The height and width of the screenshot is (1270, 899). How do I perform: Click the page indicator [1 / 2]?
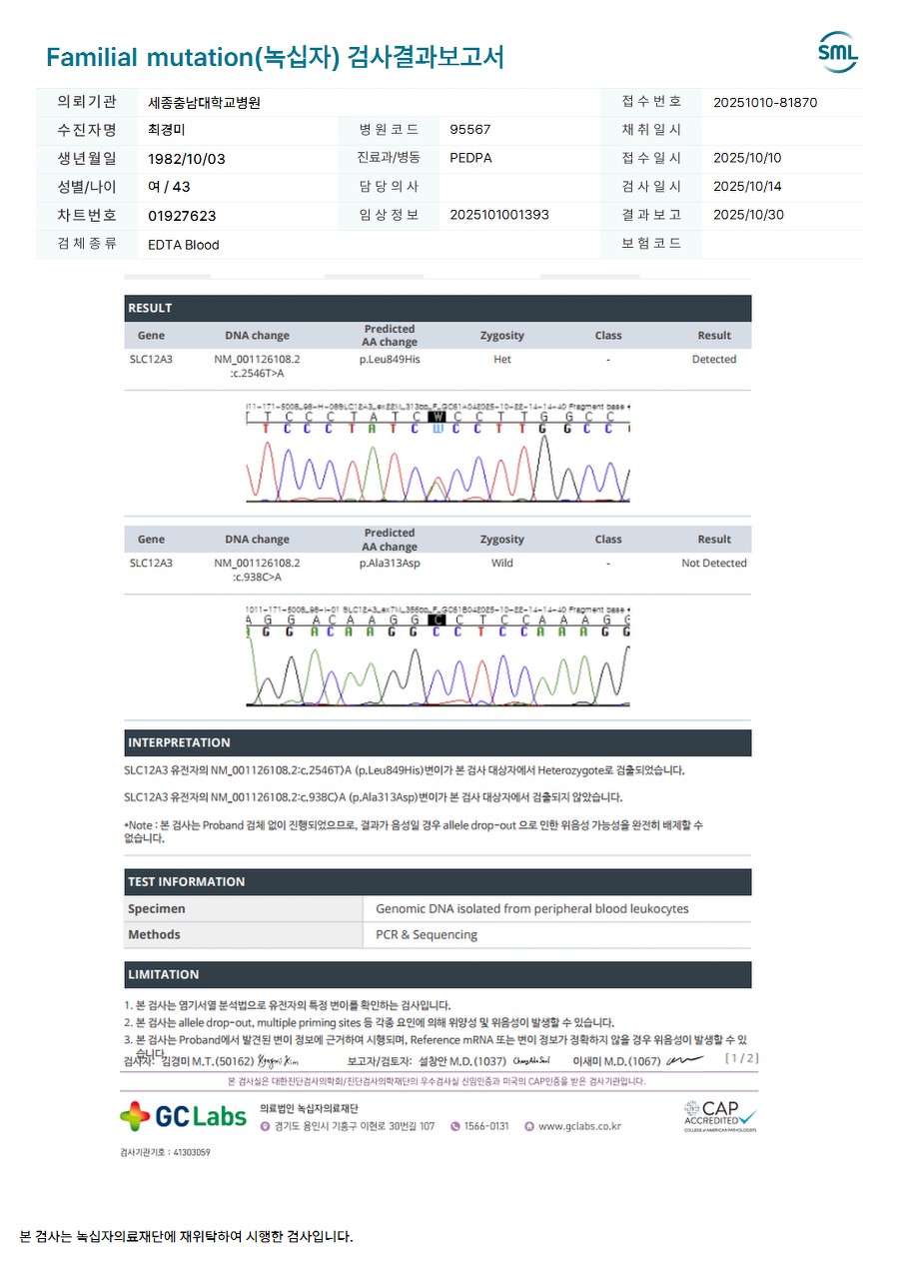[741, 1058]
